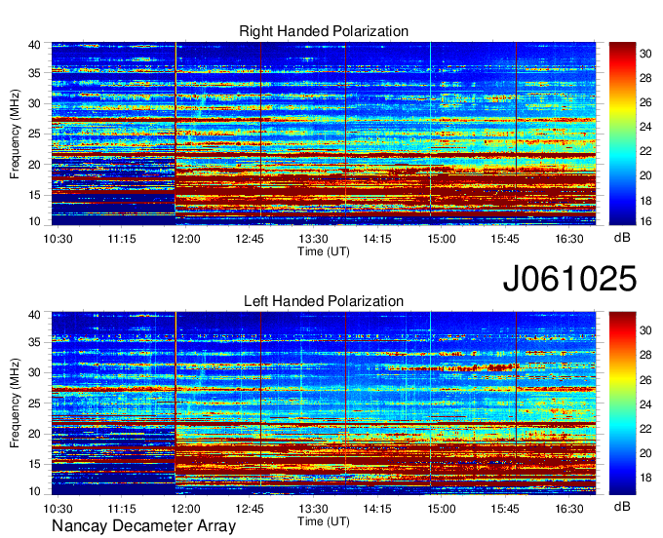This screenshot has height=538, width=663.
Task: Click the bottom plot's 'Frequency (MHz)' axis label
Action: coord(16,403)
